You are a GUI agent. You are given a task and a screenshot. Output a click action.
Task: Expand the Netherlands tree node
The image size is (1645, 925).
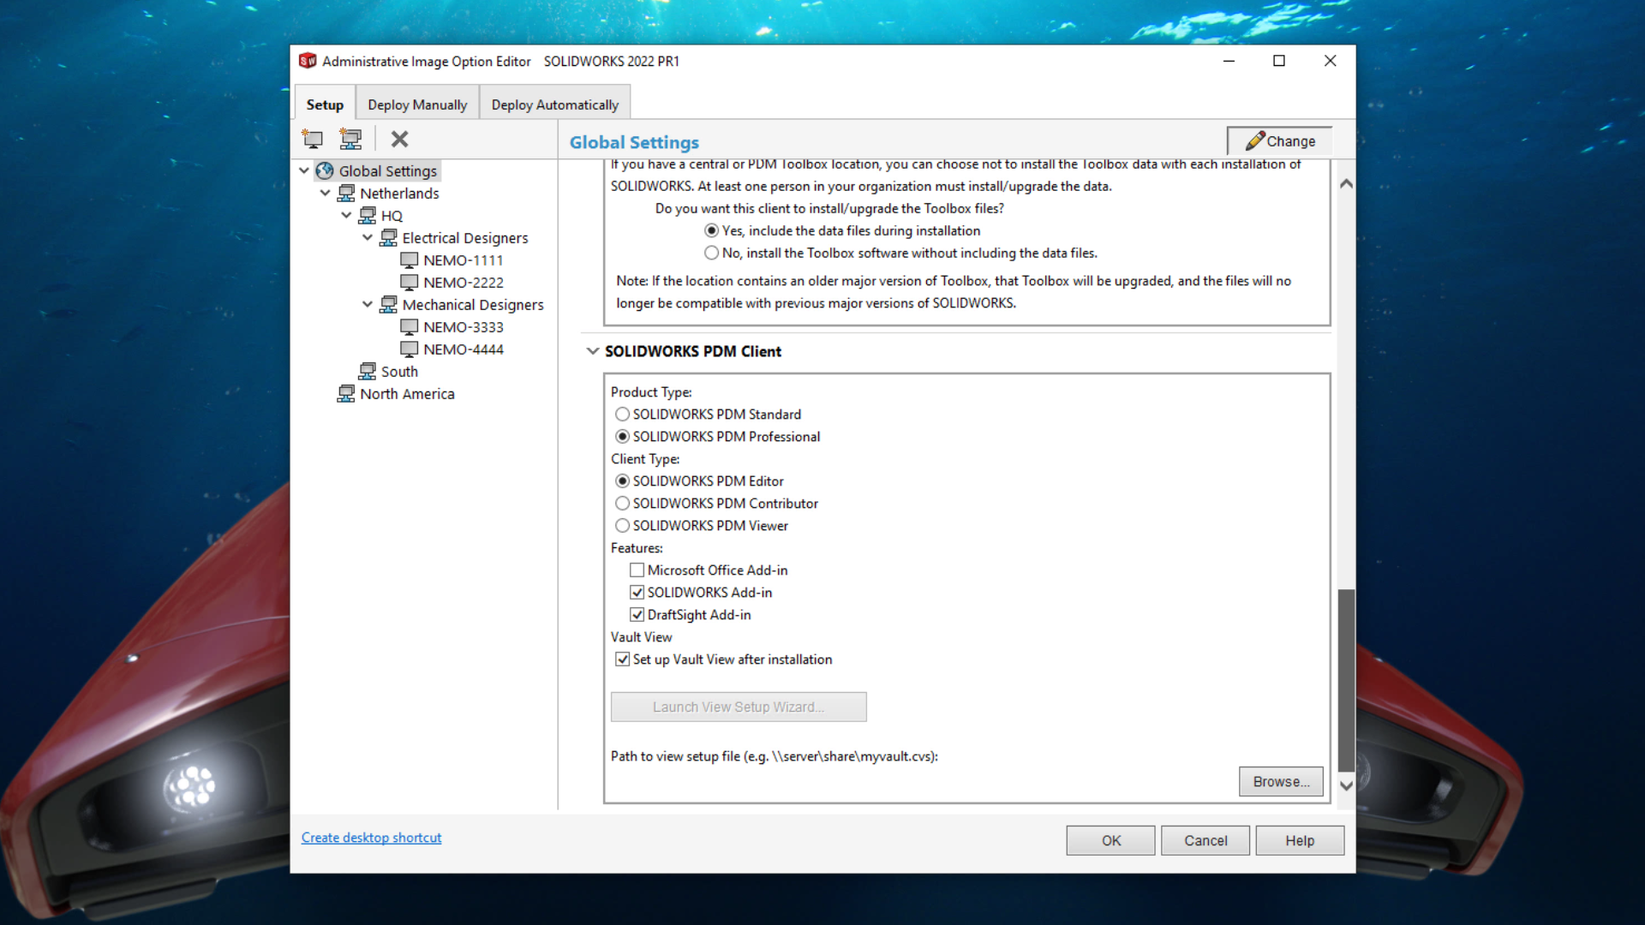323,193
